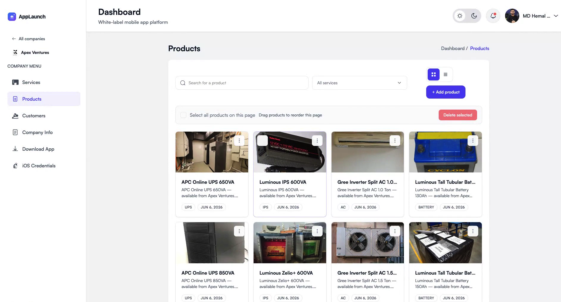Click the iOS Credentials apple icon

pyautogui.click(x=15, y=166)
